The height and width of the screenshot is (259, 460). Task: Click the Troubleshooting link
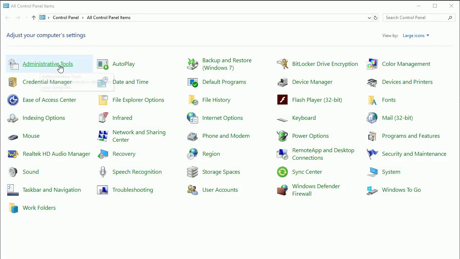(x=133, y=190)
